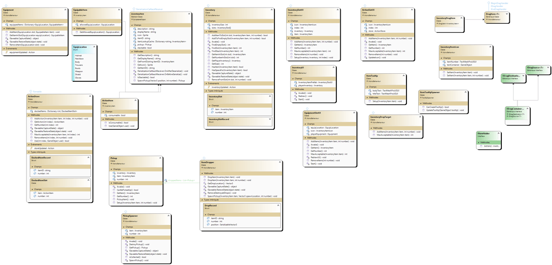Click the isConsumable method icon in ActionItem
This screenshot has width=552, height=265.
(x=106, y=122)
